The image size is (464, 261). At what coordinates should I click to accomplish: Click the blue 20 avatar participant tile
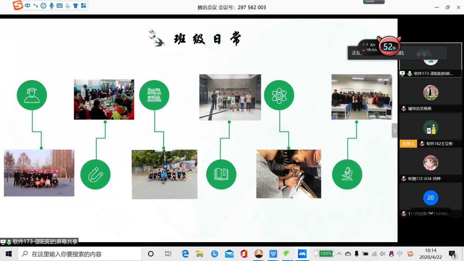[x=430, y=200]
